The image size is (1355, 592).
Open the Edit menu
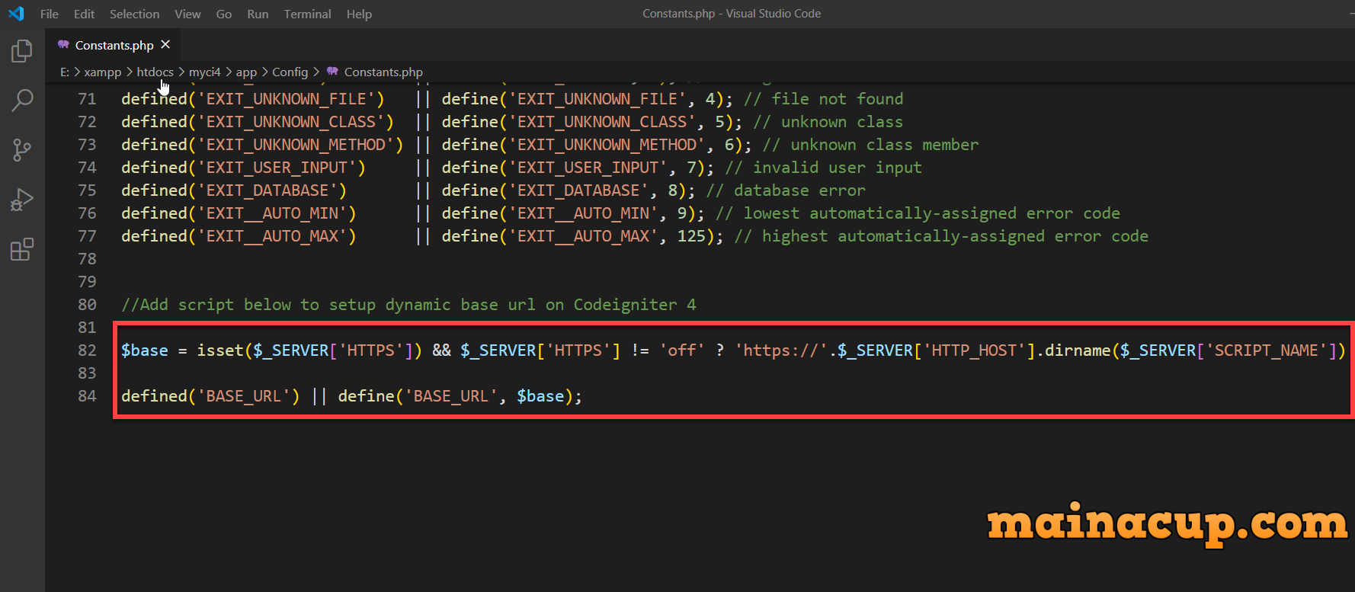tap(84, 14)
